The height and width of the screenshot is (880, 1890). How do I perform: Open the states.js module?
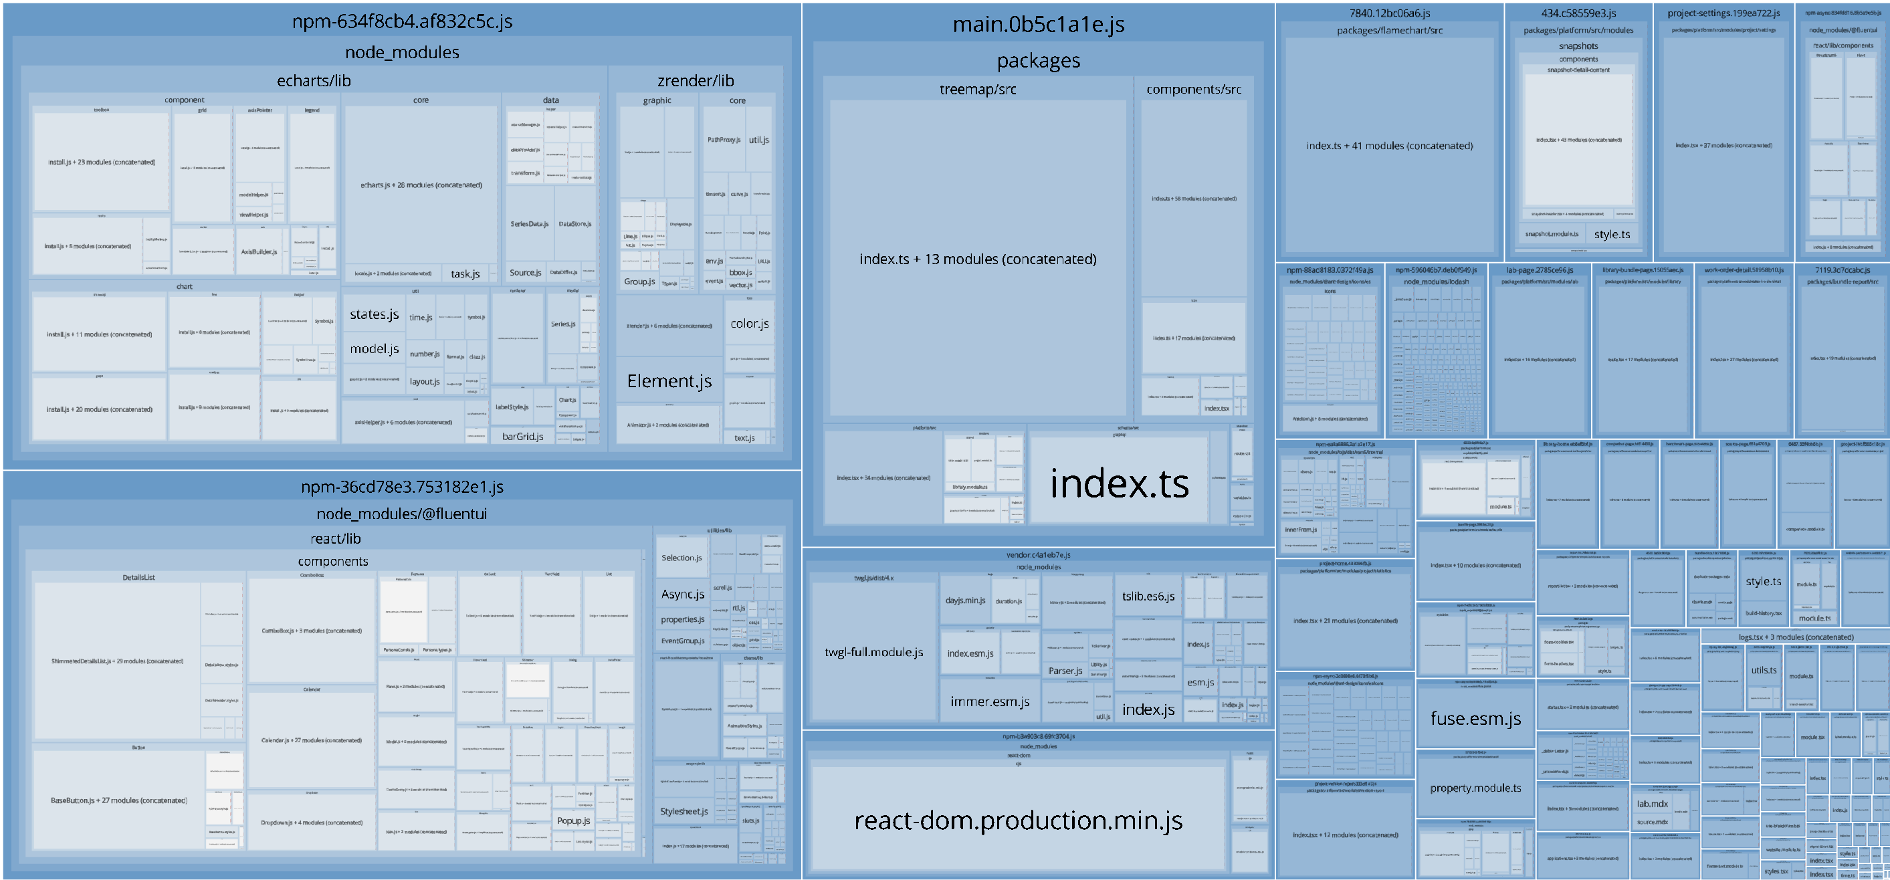[374, 314]
